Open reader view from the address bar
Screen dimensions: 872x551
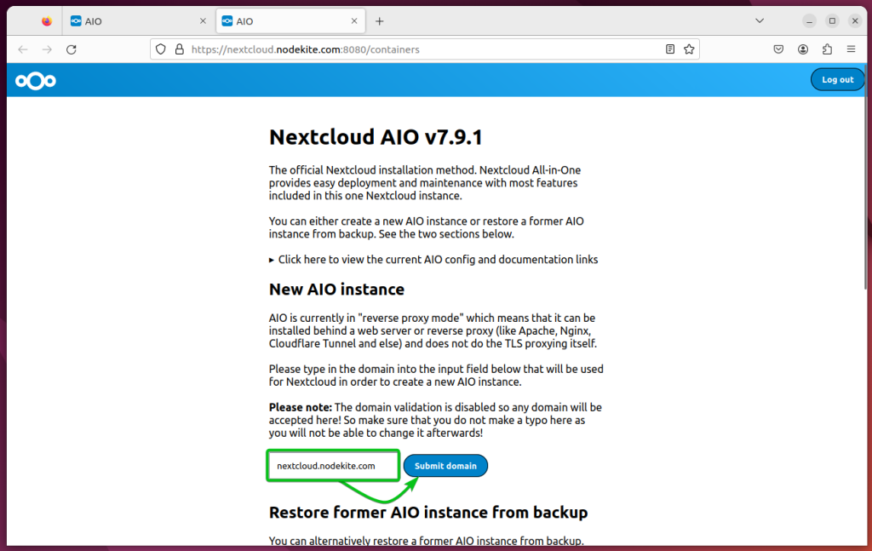[670, 49]
